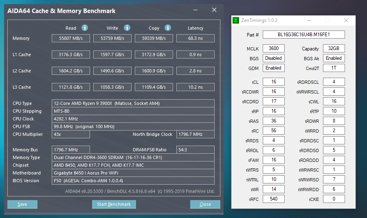Minimize the AIDA64 benchmark window
This screenshot has width=367, height=218.
[x=196, y=10]
